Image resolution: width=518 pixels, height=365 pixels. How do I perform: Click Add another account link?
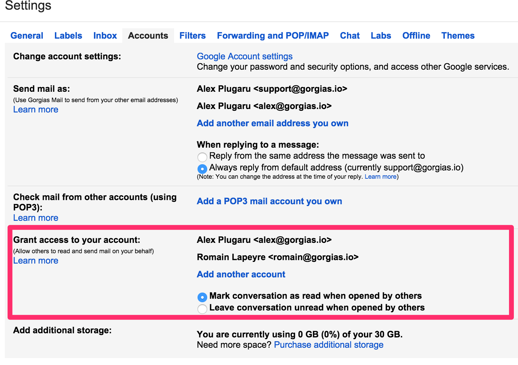241,274
